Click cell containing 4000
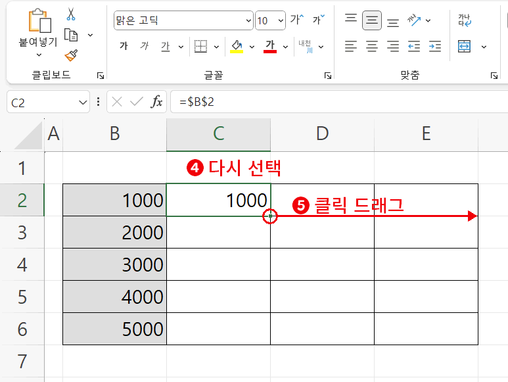The image size is (508, 382). (115, 297)
